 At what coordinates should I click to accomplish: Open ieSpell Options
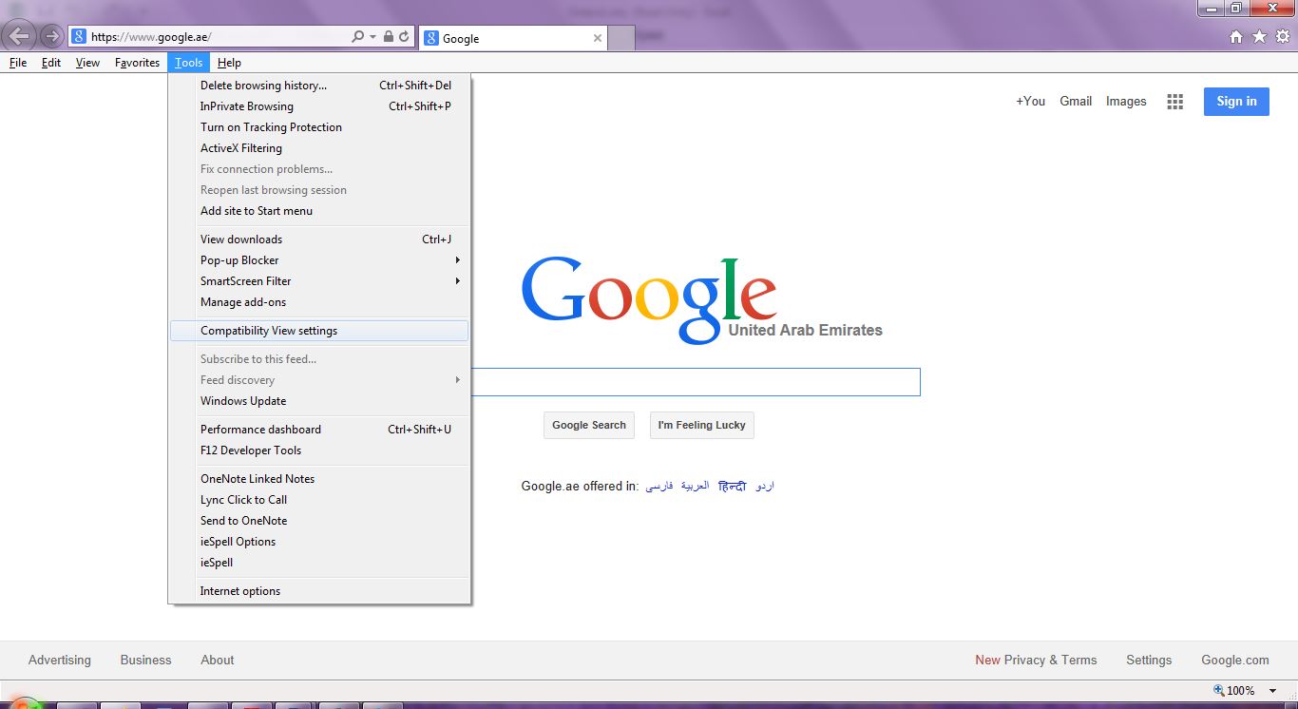coord(319,542)
